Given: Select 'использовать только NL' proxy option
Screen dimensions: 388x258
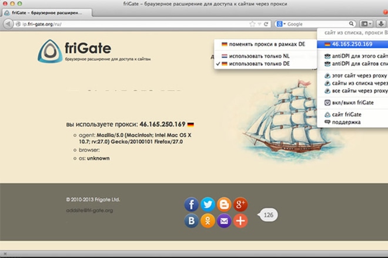Looking at the screenshot, I should 259,56.
